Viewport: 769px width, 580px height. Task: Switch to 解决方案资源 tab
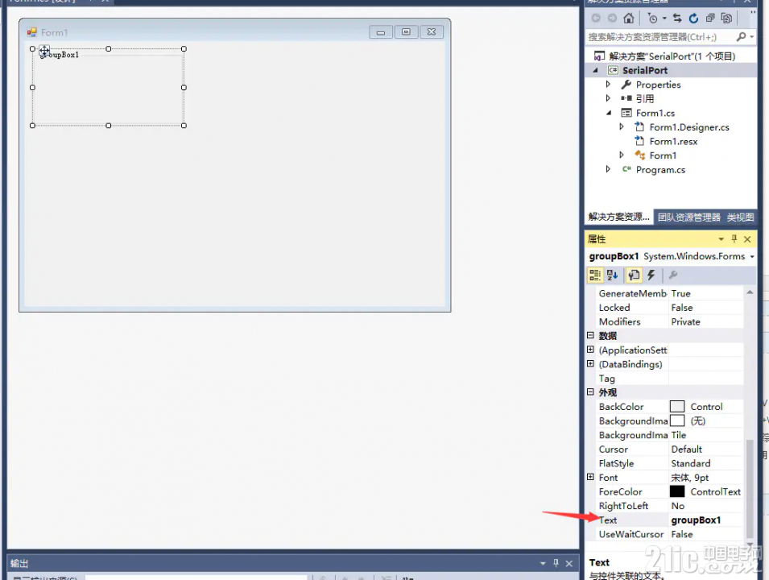click(x=619, y=217)
